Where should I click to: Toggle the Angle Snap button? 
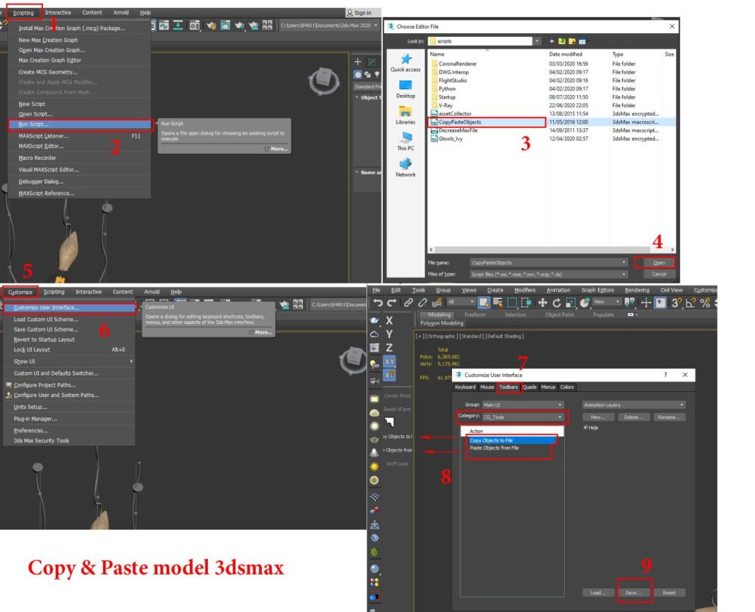(x=690, y=303)
